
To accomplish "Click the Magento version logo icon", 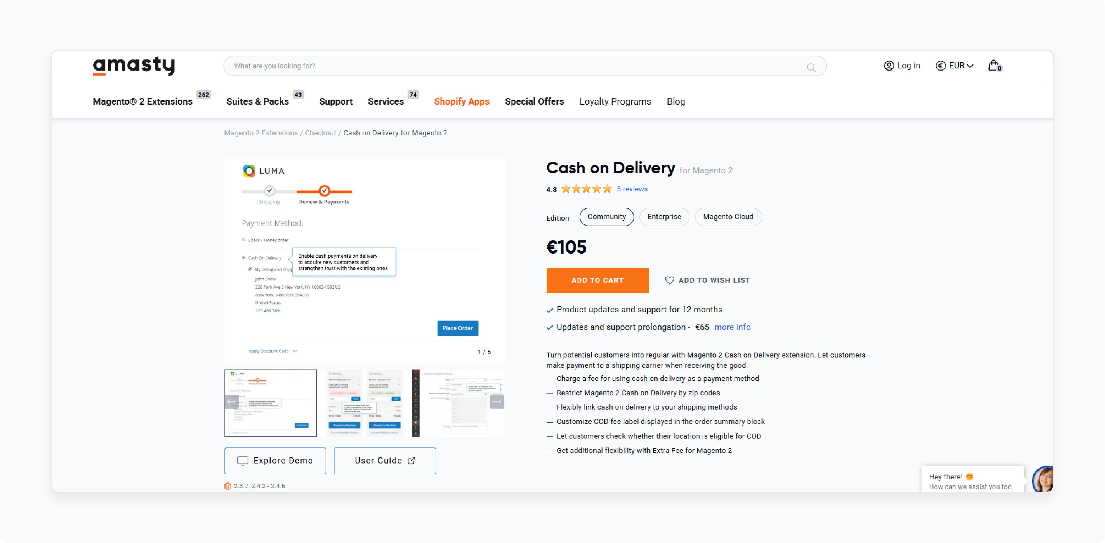I will 228,486.
